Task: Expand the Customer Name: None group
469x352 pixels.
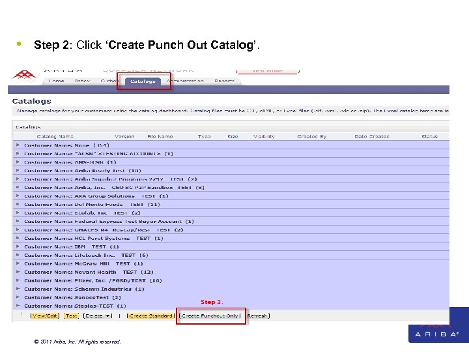Action: coord(18,145)
